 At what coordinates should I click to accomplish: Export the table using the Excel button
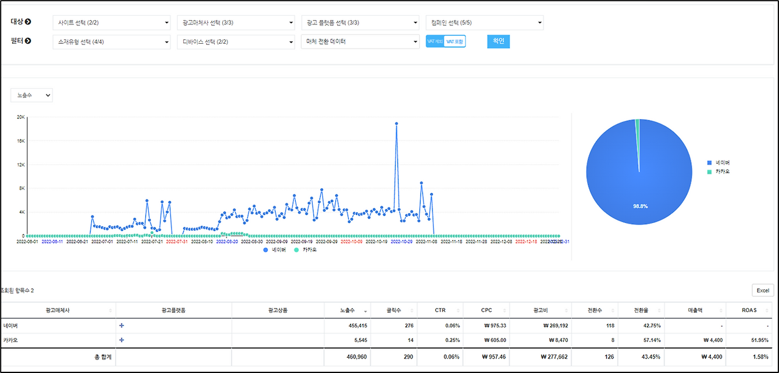[x=762, y=290]
